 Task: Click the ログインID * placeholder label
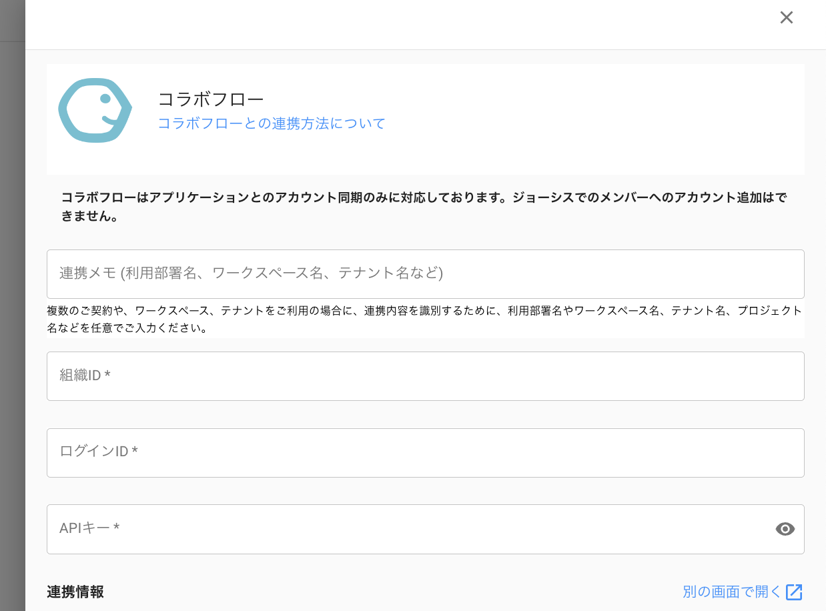(x=99, y=452)
